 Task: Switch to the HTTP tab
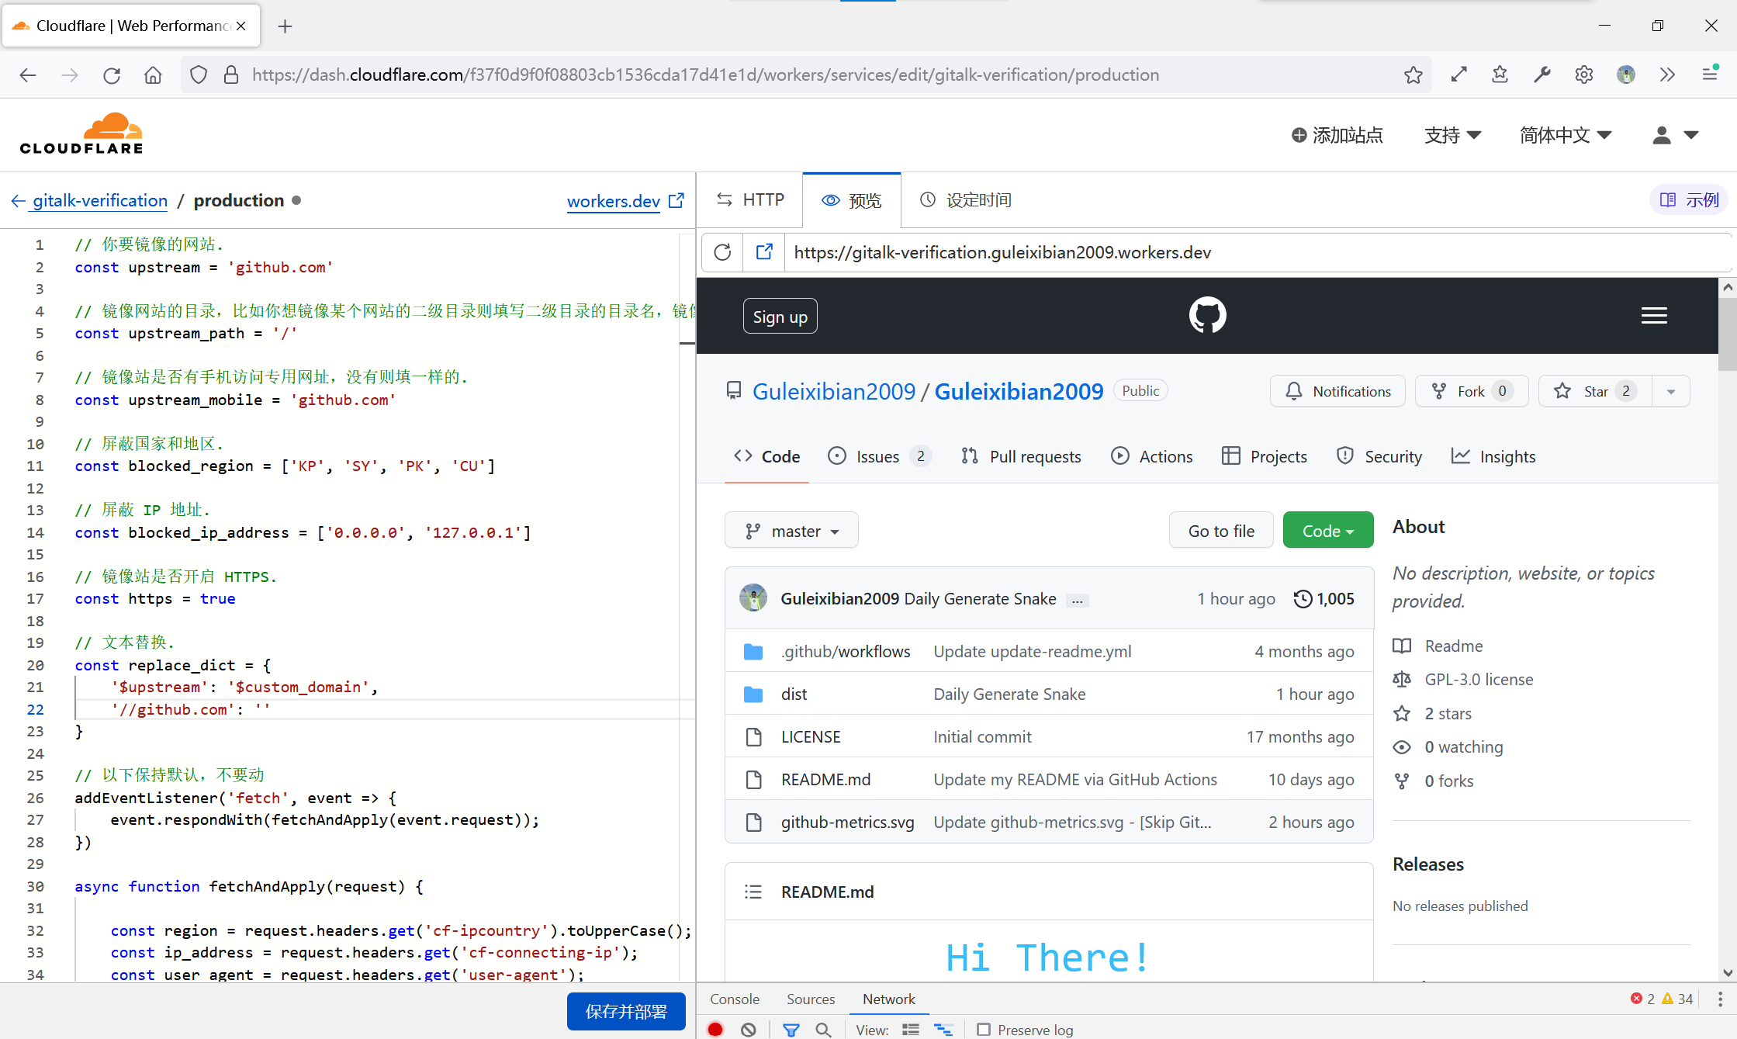click(750, 200)
